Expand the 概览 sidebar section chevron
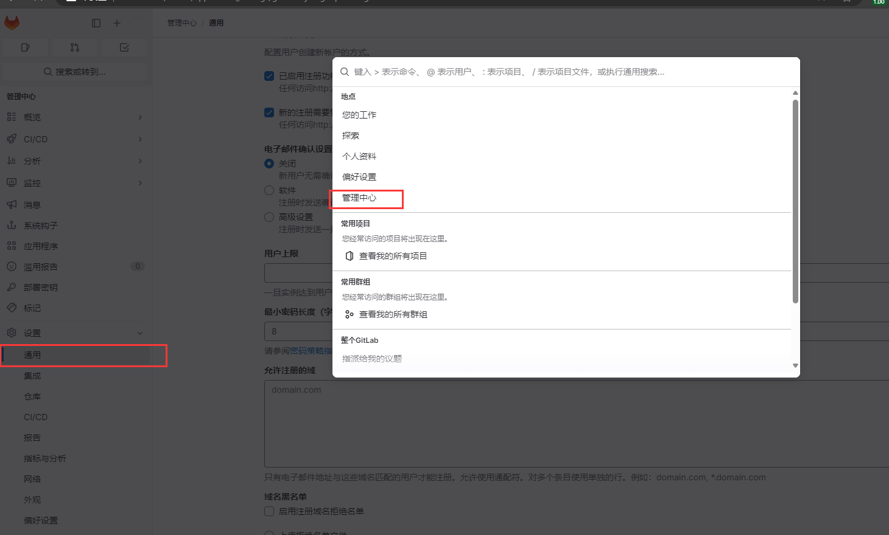Screen dimensions: 889x535 click(140, 117)
